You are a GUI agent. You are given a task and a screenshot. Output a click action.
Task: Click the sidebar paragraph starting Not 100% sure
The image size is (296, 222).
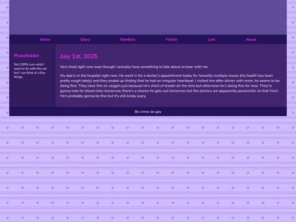(30, 71)
